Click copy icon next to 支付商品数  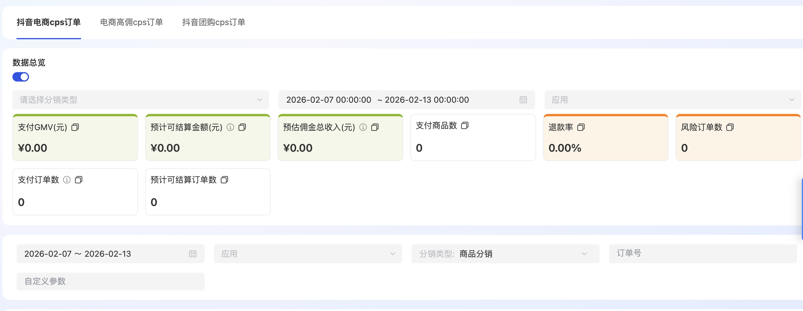click(x=465, y=125)
